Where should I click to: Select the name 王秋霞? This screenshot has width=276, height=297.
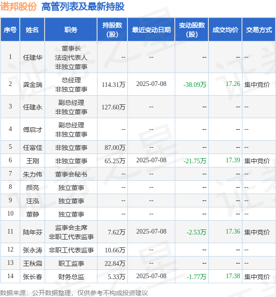tap(32, 263)
